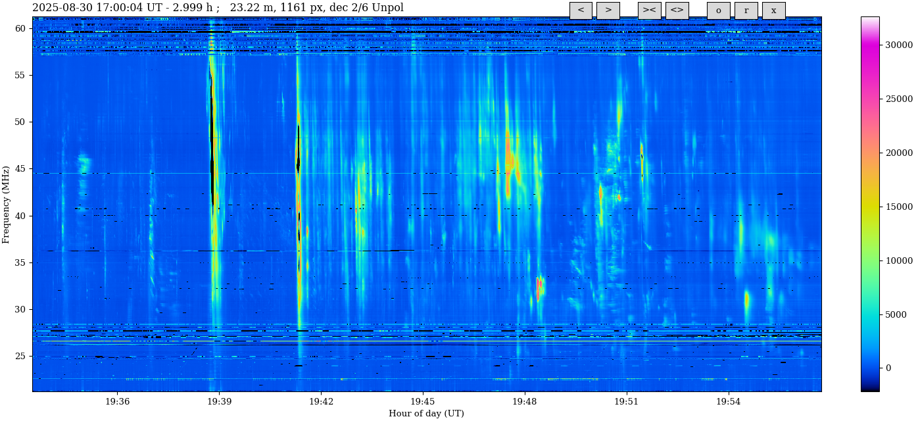Click the "x" button in the top bar
Viewport: 918px width, 421px height.
pos(773,11)
